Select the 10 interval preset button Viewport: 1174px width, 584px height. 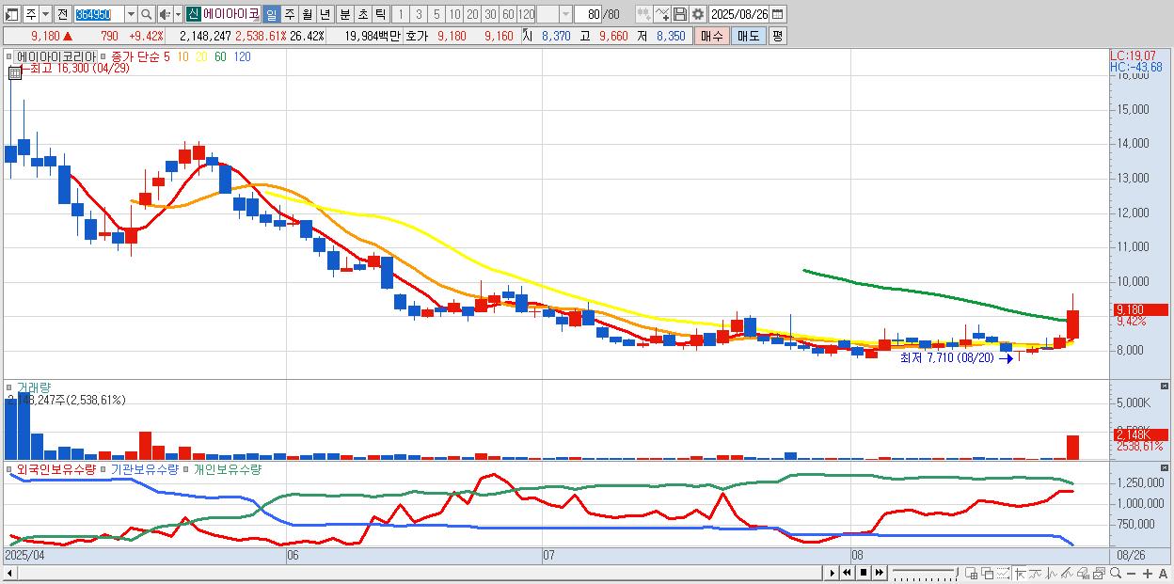click(454, 14)
